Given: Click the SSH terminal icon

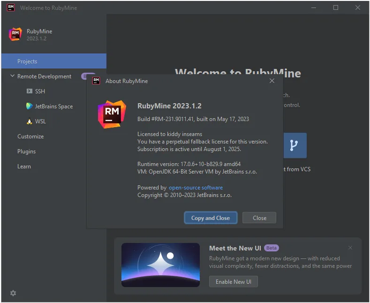Looking at the screenshot, I should click(30, 91).
